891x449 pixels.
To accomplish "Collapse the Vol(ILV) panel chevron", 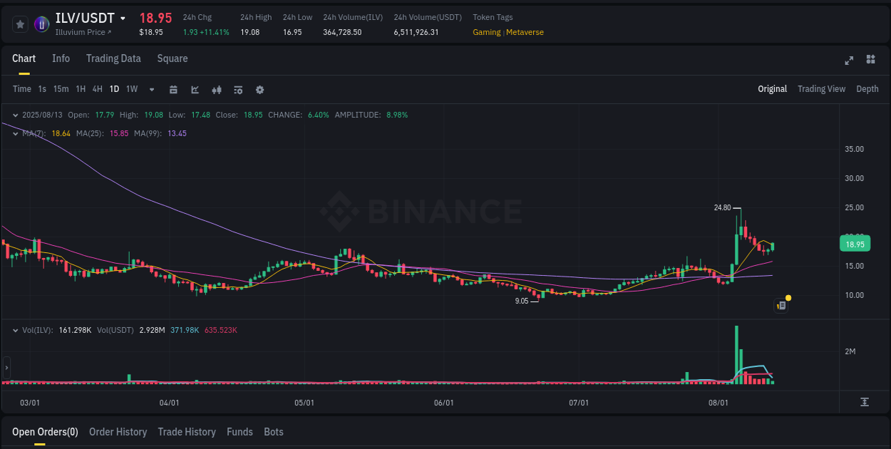I will click(x=14, y=330).
